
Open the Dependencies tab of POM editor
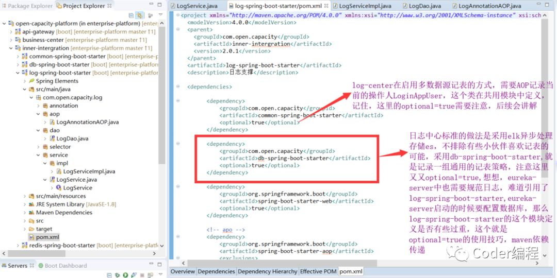pyautogui.click(x=216, y=271)
